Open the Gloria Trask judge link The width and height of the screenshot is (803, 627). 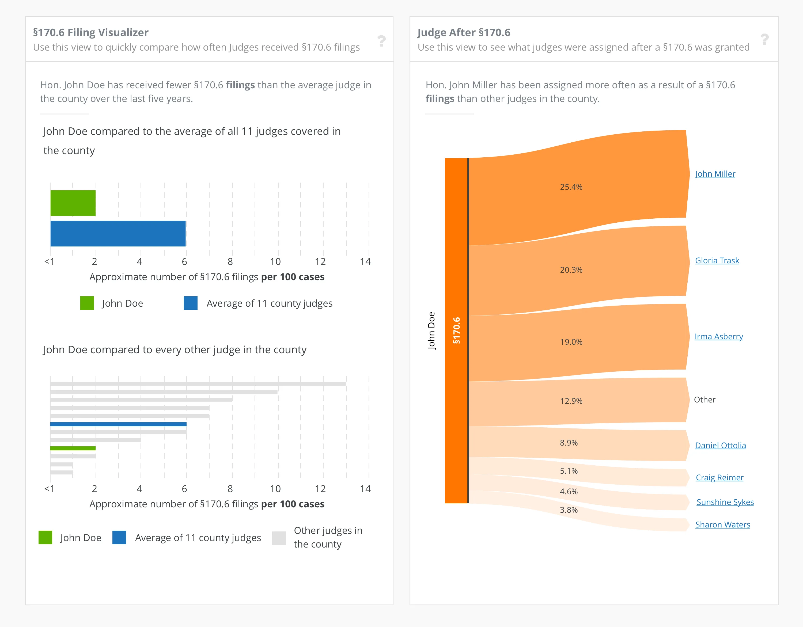click(717, 261)
